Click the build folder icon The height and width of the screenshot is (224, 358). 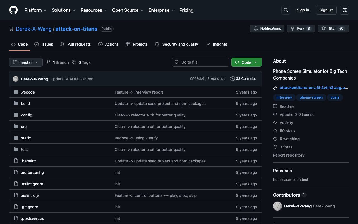[x=16, y=104]
